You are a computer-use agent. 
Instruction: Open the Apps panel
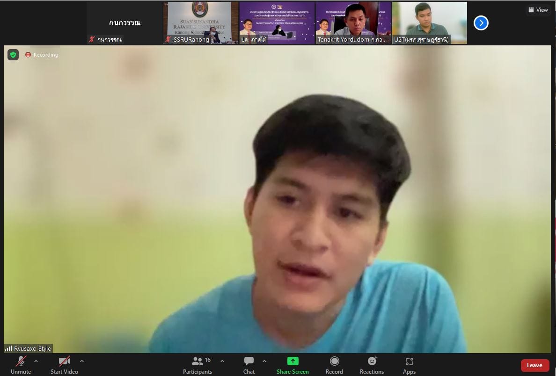tap(409, 362)
